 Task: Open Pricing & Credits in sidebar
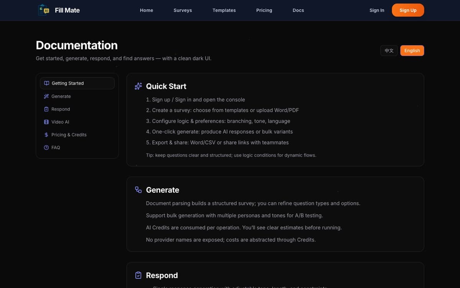pyautogui.click(x=77, y=135)
